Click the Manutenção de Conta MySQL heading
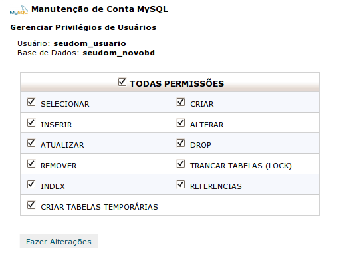This screenshot has width=353, height=259. [x=100, y=9]
